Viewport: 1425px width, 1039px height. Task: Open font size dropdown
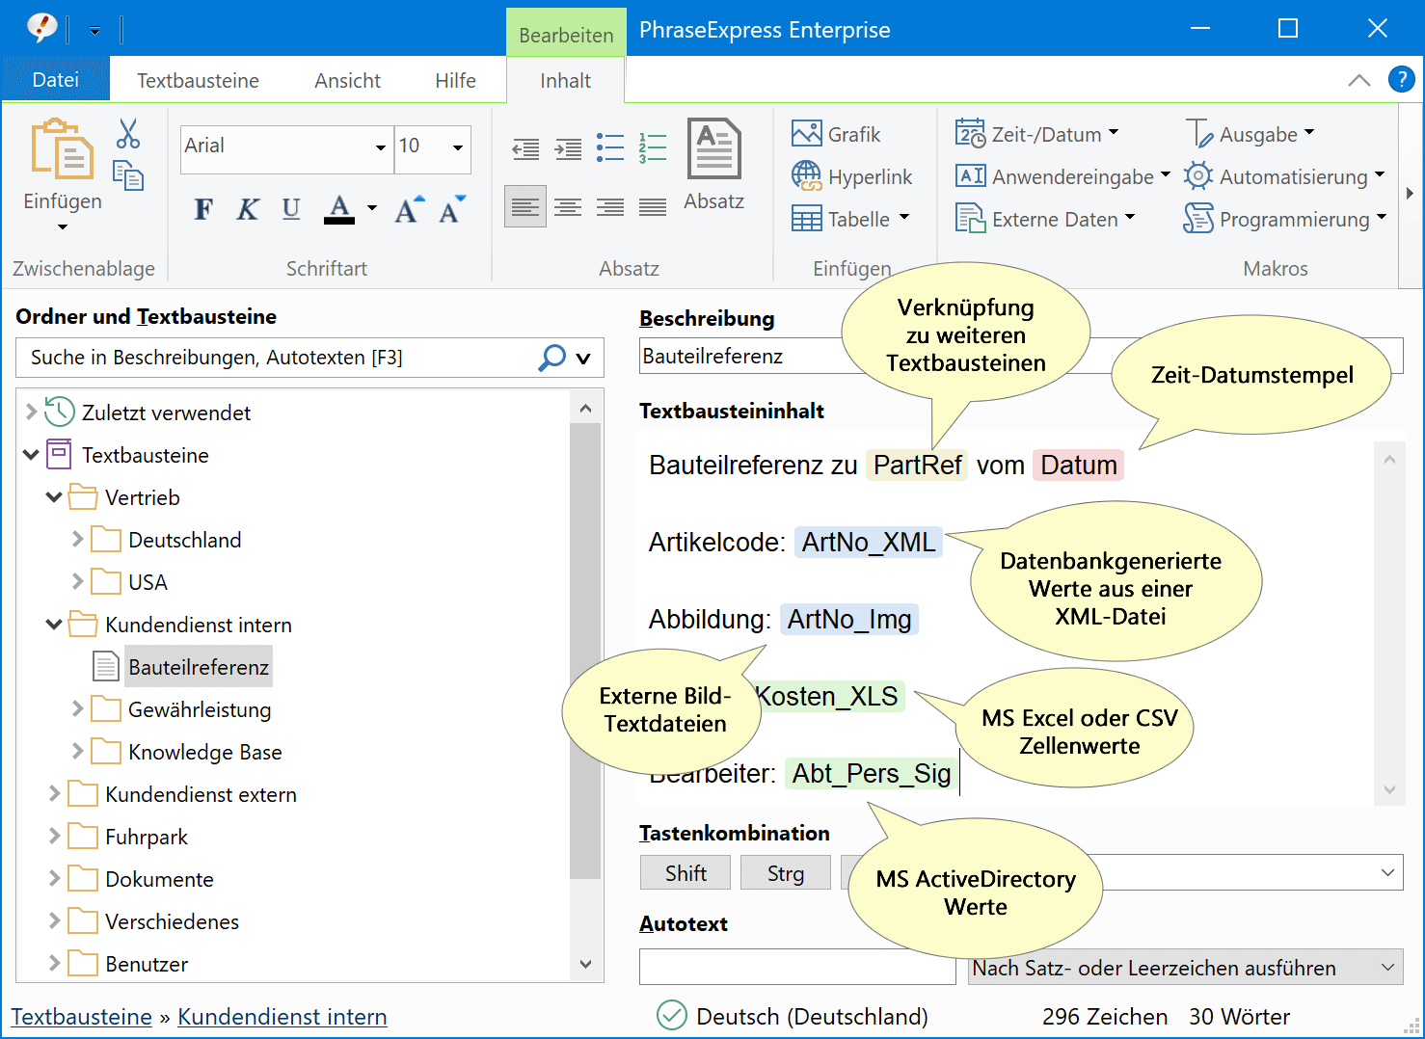(x=458, y=147)
